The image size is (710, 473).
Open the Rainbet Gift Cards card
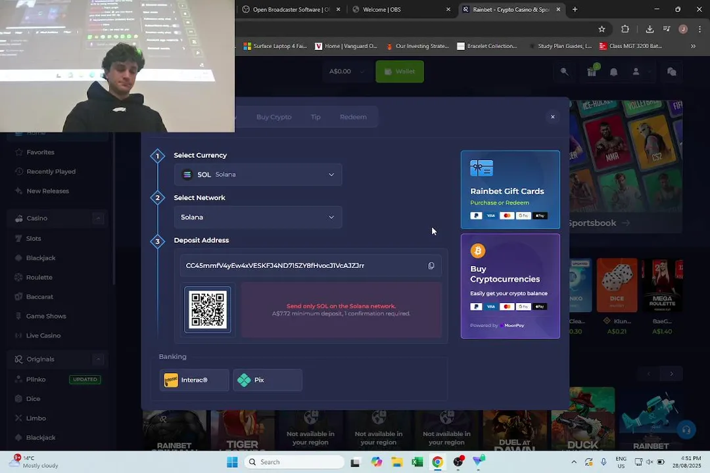[510, 190]
